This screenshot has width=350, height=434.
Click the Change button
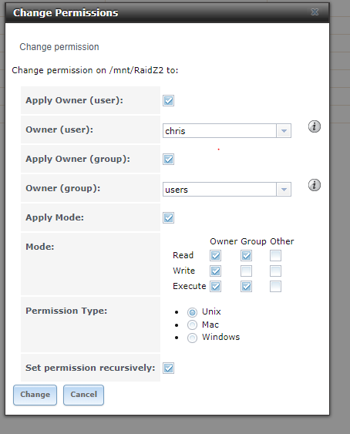click(x=35, y=395)
